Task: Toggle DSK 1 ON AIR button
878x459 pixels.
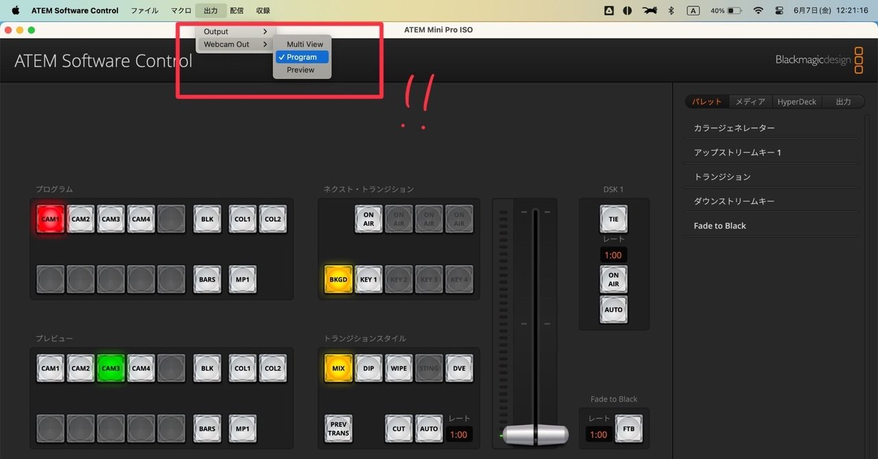Action: coord(613,279)
